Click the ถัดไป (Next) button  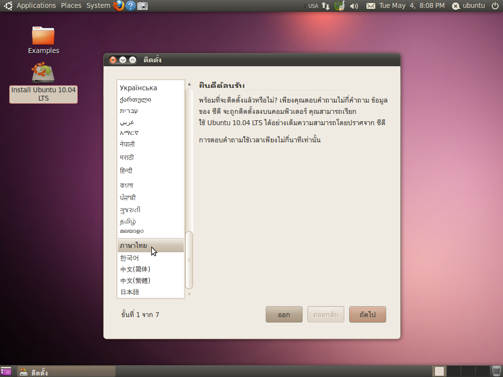click(367, 315)
